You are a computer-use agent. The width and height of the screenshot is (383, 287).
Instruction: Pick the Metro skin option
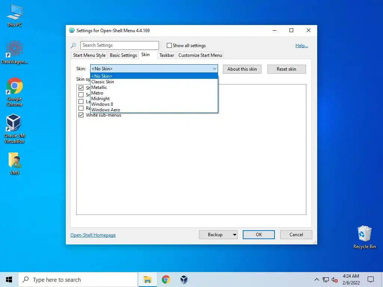click(x=154, y=93)
